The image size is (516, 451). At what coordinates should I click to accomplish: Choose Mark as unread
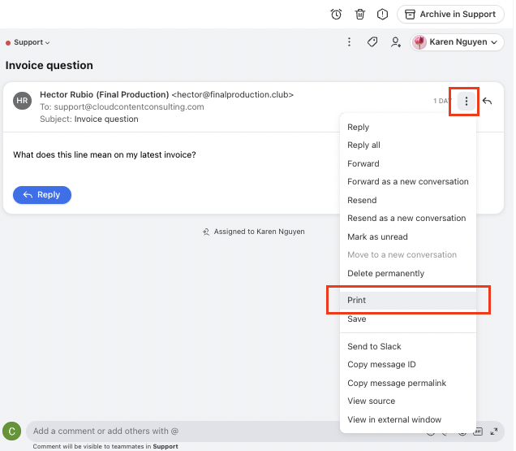coord(408,236)
